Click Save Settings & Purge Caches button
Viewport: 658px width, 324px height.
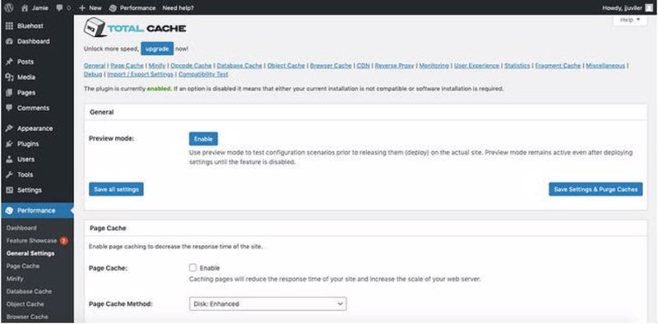coord(595,189)
